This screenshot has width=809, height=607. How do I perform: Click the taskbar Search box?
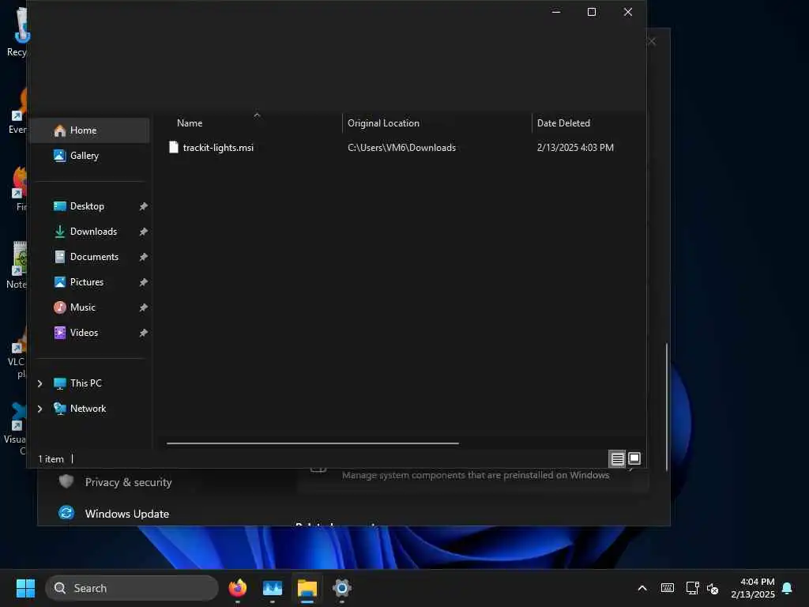(x=132, y=588)
